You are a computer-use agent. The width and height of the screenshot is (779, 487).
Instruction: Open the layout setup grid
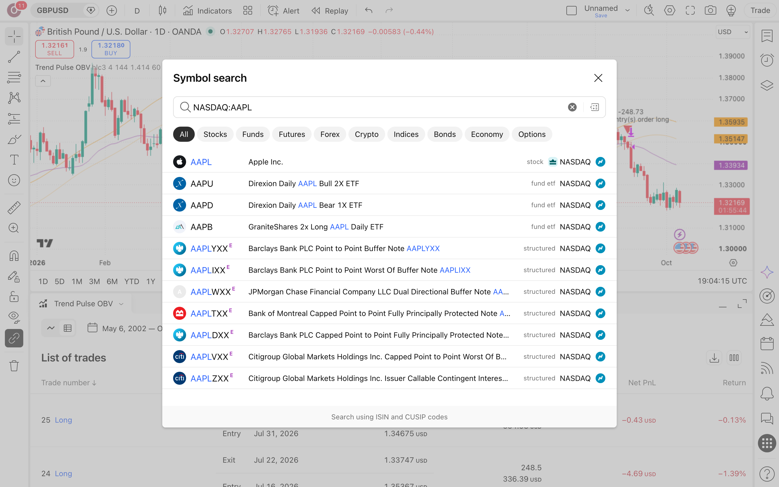[247, 11]
